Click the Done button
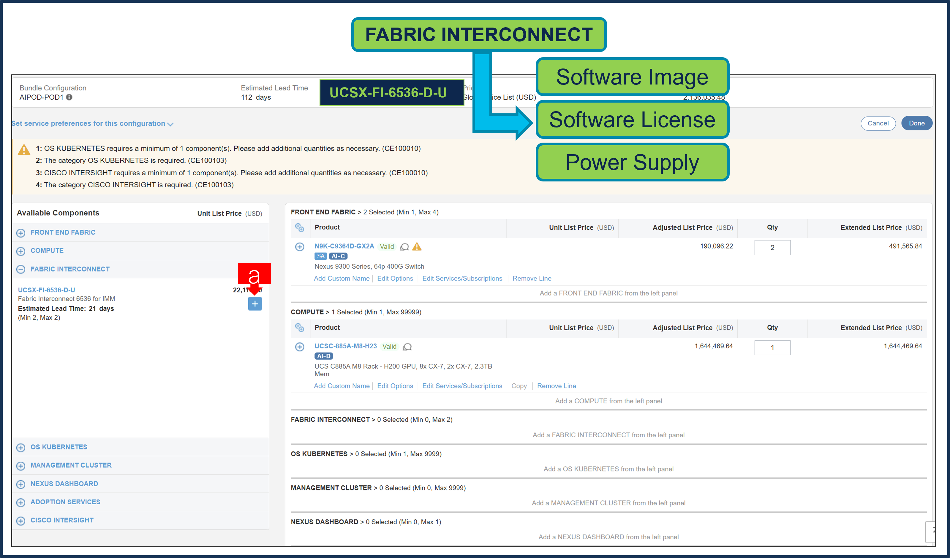950x558 pixels. [917, 123]
